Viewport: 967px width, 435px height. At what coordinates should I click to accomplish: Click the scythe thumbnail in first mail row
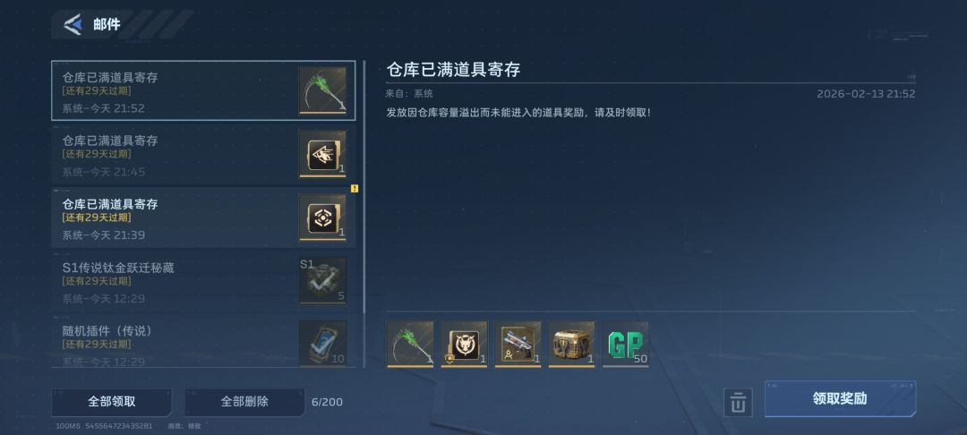point(322,90)
